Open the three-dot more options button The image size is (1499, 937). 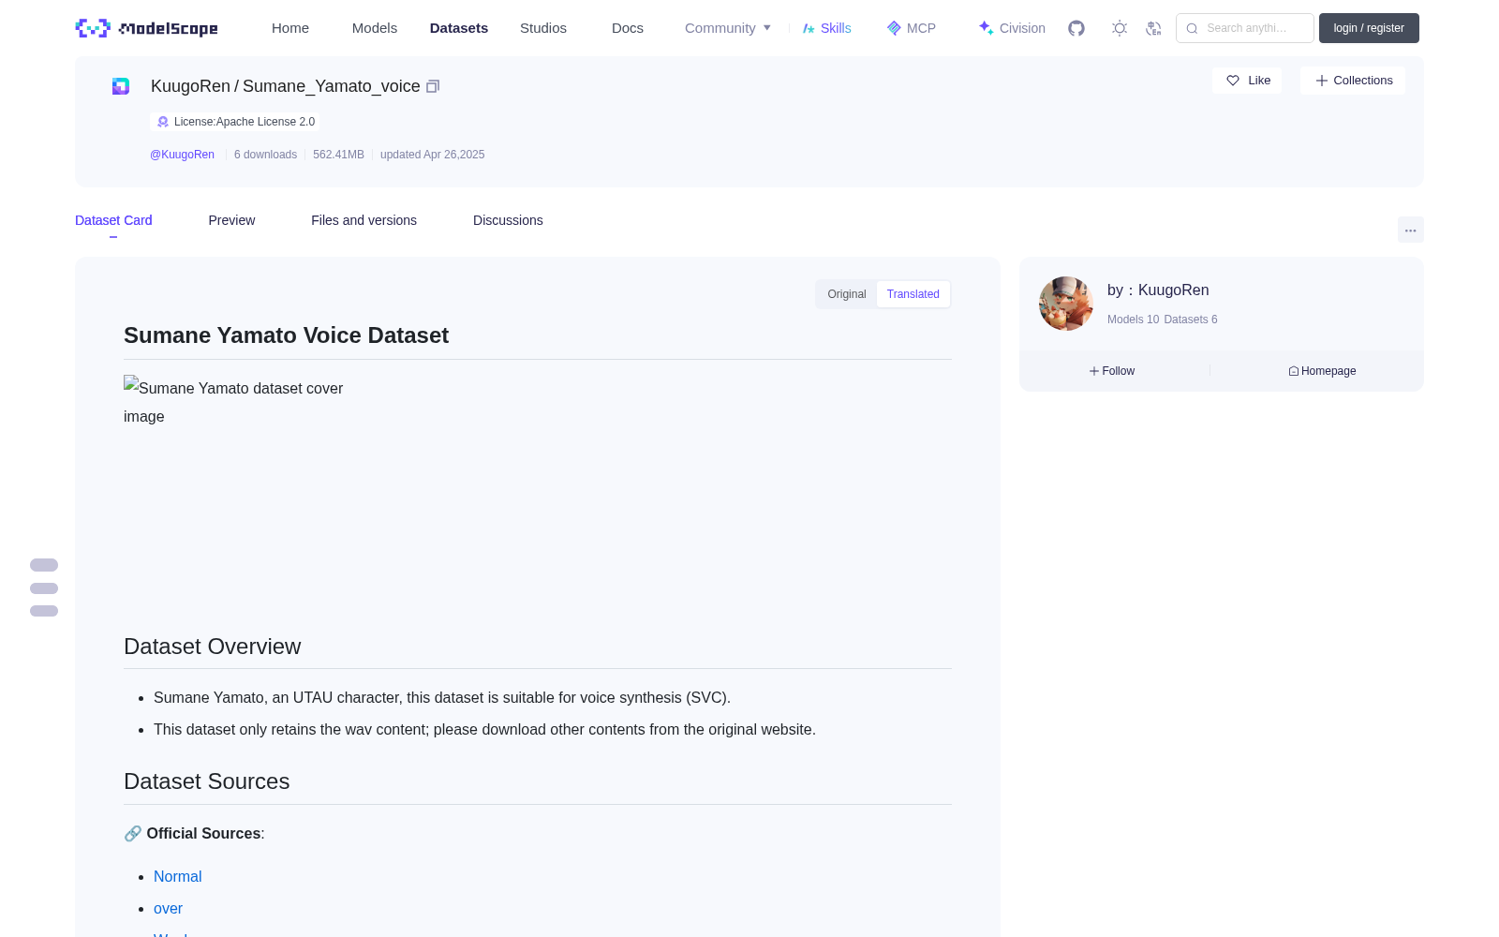pos(1411,230)
